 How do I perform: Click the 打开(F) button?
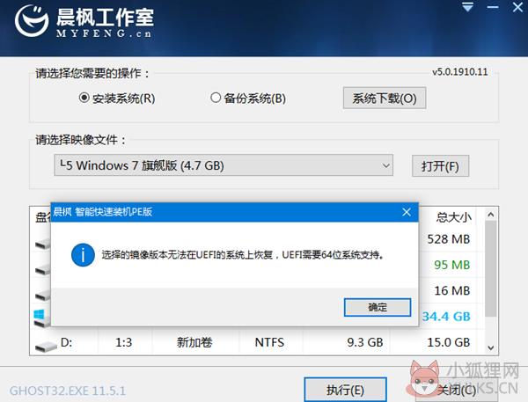click(x=440, y=165)
